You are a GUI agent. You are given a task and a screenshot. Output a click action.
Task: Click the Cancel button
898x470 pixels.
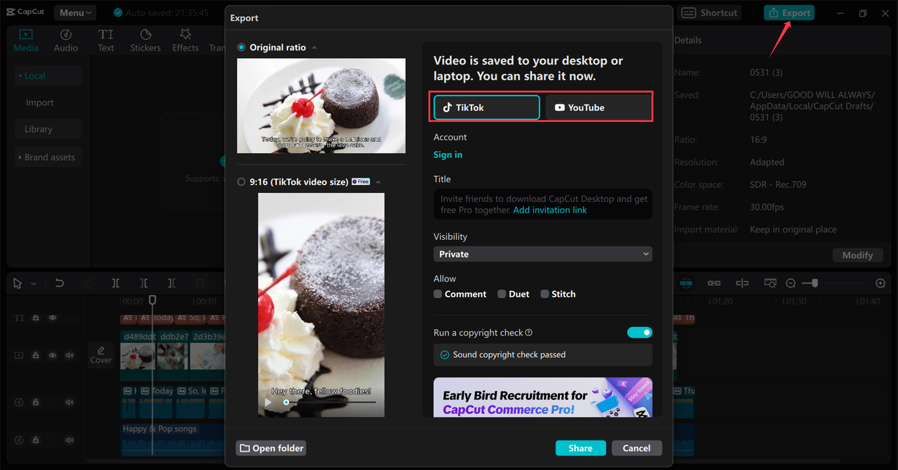[x=636, y=448]
